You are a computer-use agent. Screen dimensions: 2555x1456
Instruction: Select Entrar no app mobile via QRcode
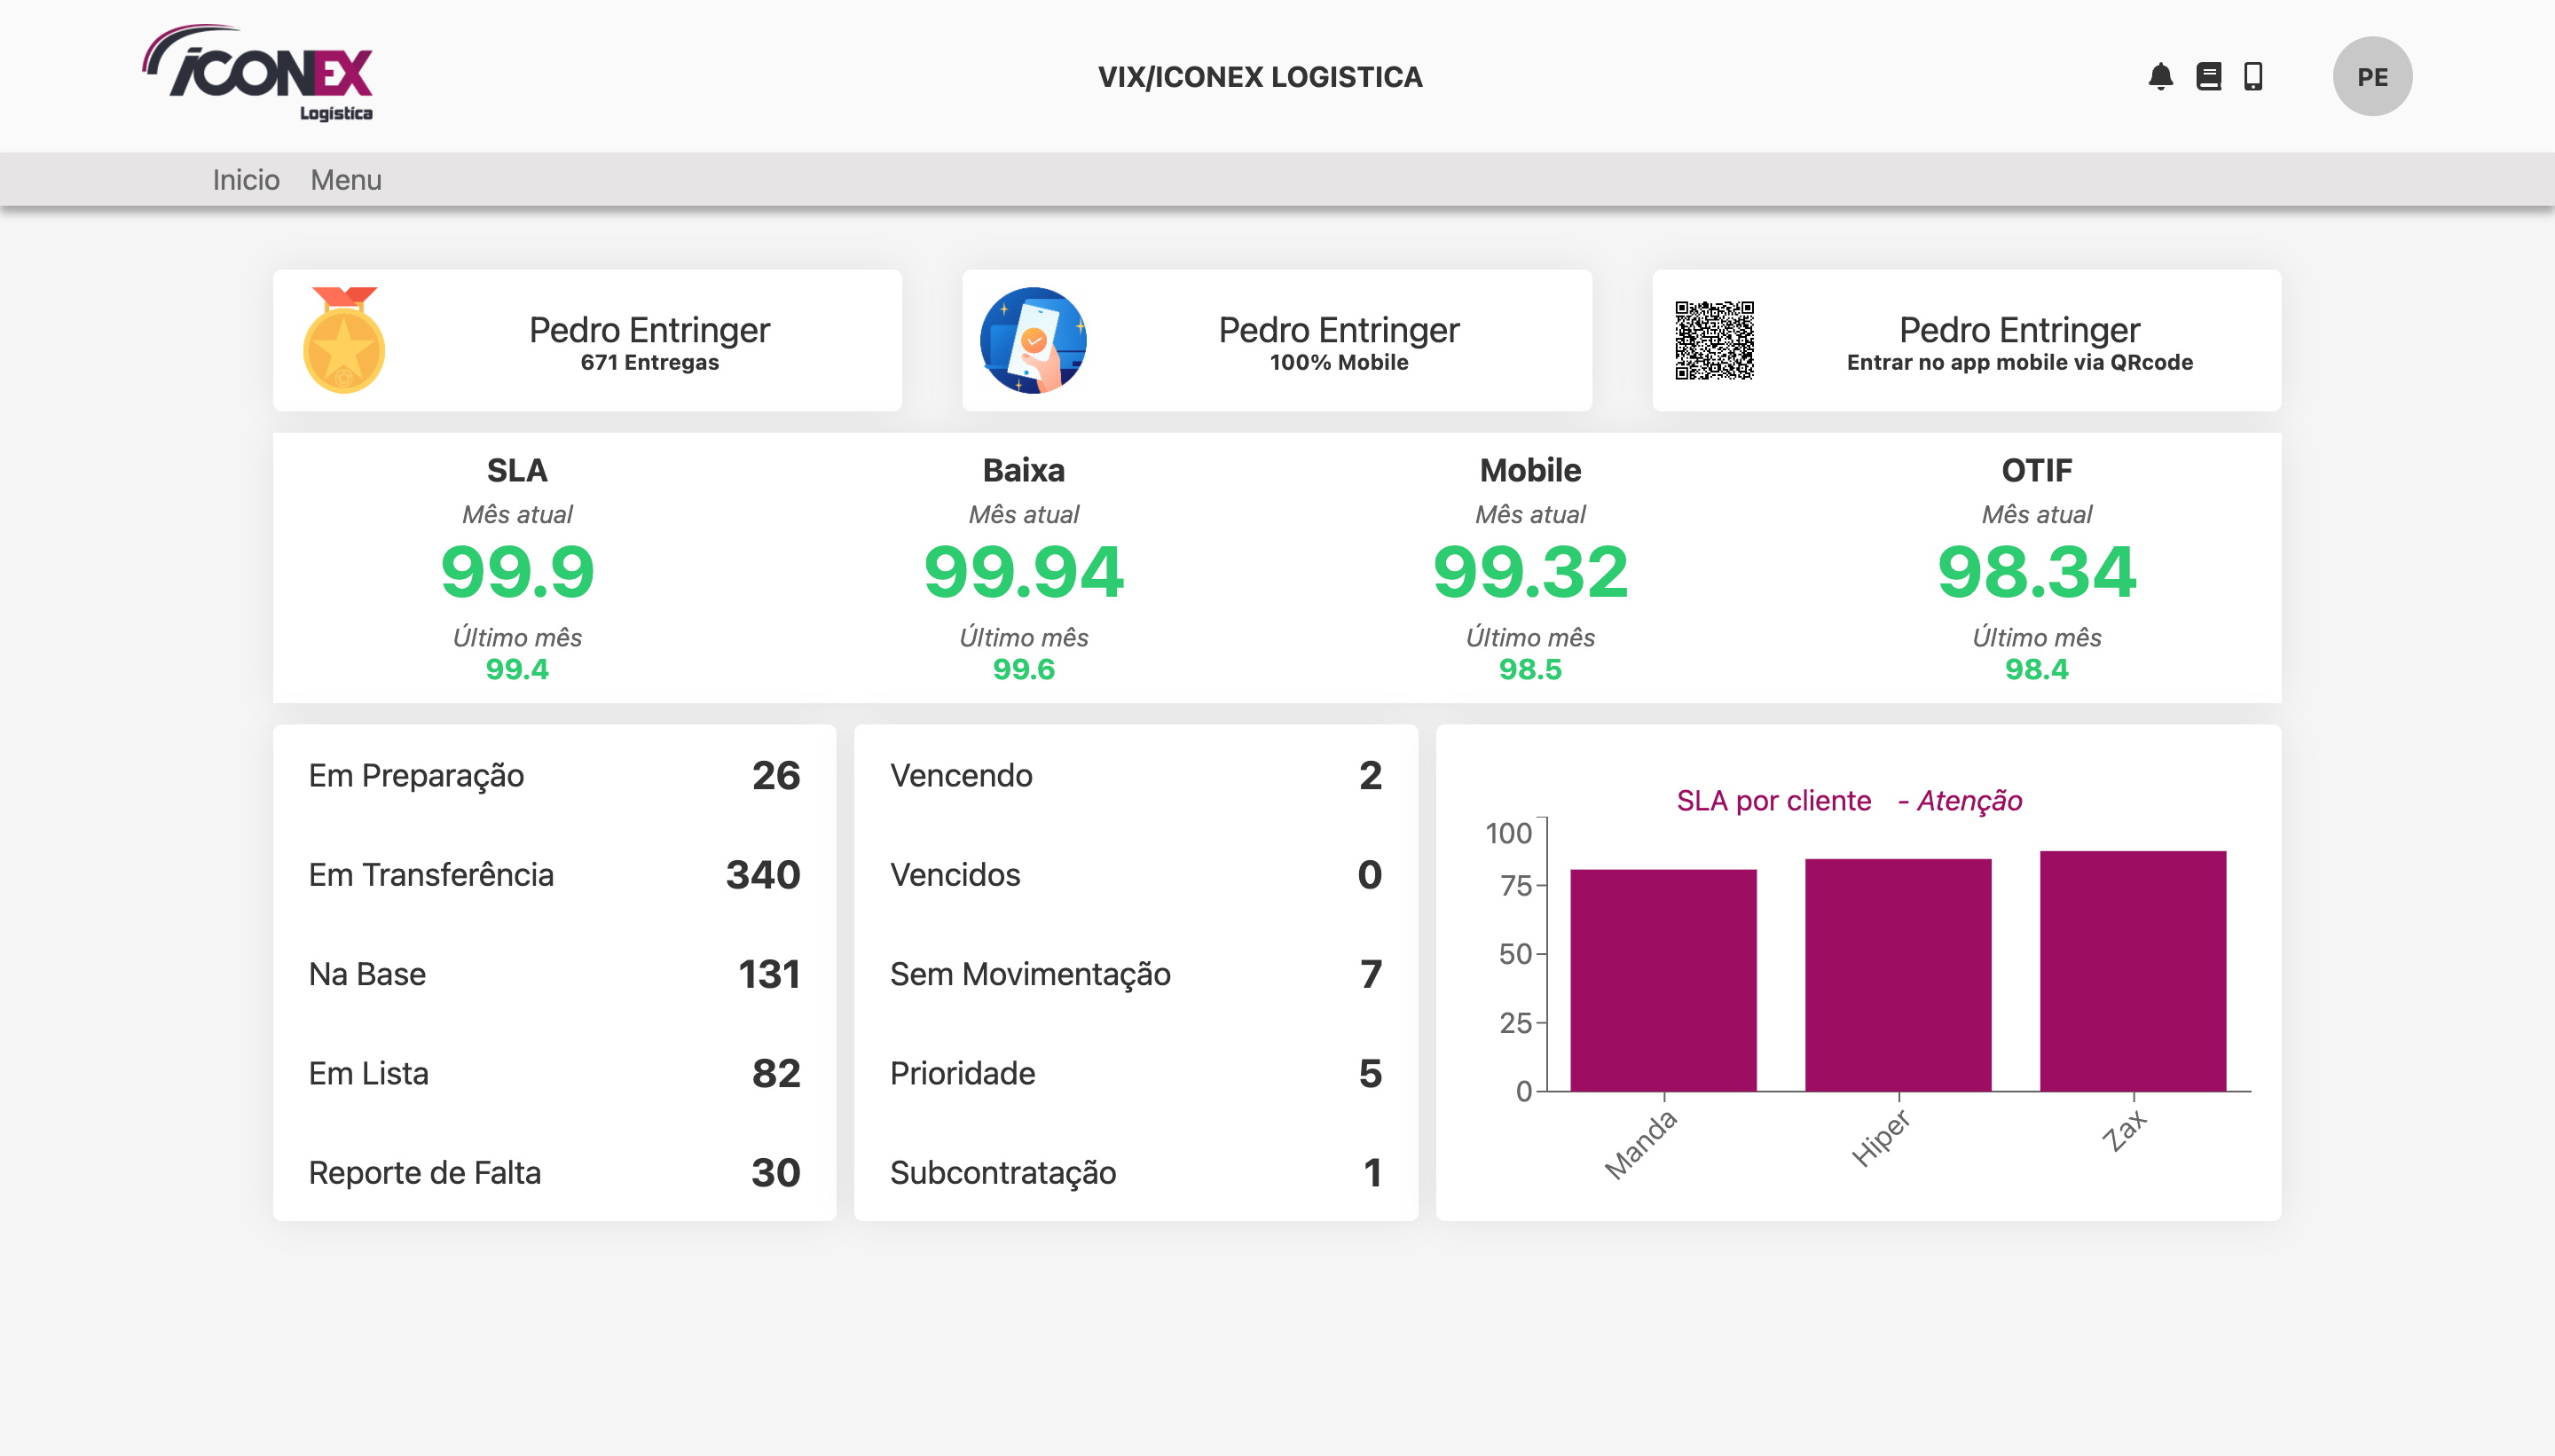pos(2019,362)
